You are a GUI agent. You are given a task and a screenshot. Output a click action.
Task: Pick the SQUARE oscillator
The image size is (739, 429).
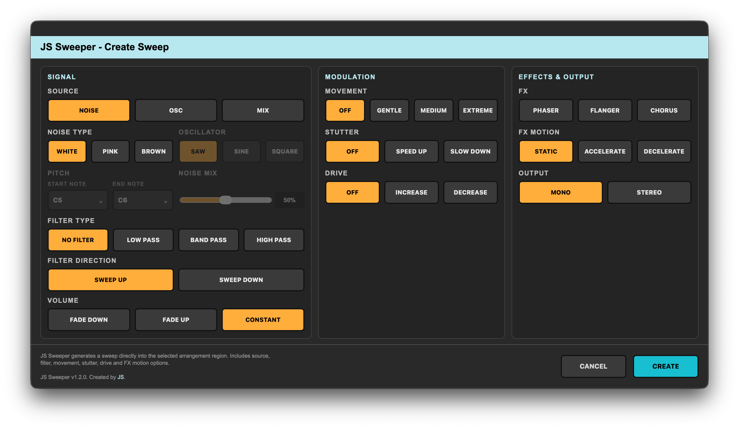(285, 151)
